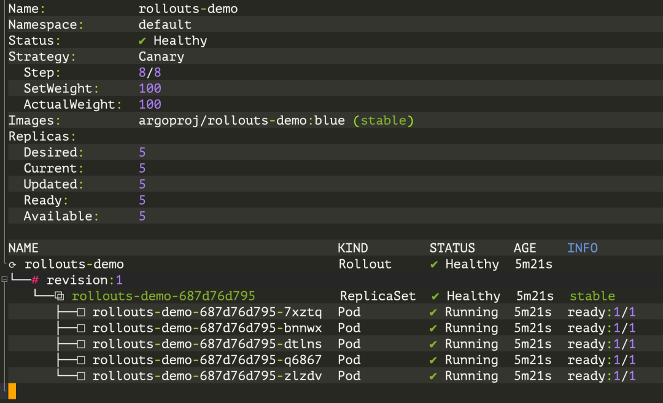Click the pod box icon for 7xztq
This screenshot has width=663, height=403.
pyautogui.click(x=81, y=313)
